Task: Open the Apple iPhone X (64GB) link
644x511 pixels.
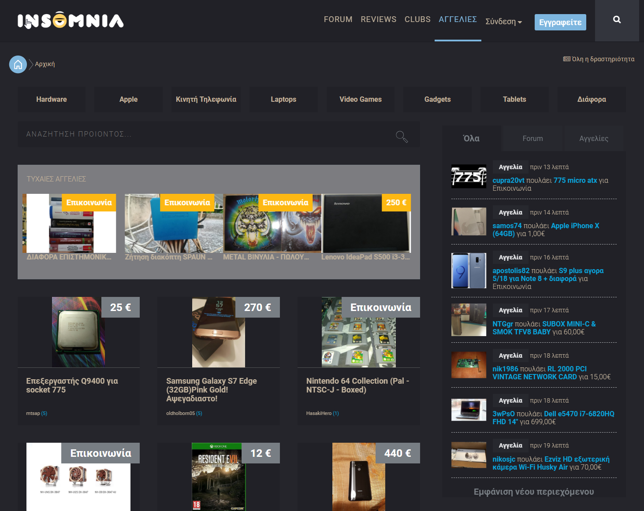Action: point(546,230)
